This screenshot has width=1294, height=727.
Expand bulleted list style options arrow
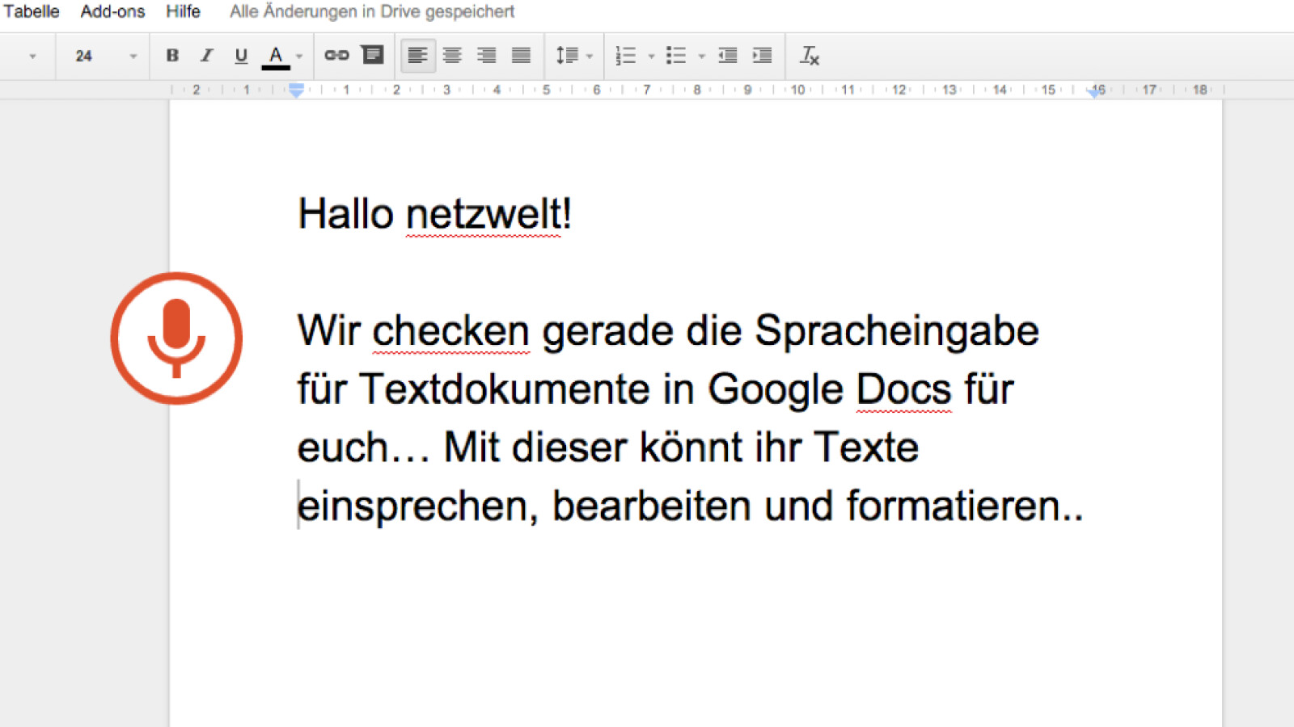[x=701, y=57]
